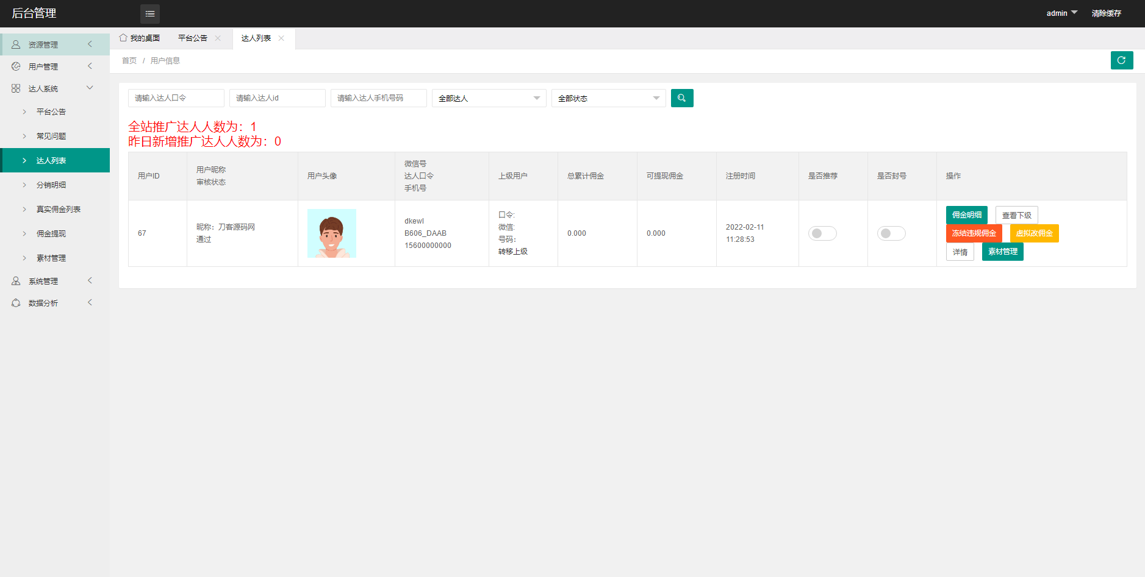Click the search magnifier icon
Viewport: 1145px width, 577px height.
click(682, 97)
